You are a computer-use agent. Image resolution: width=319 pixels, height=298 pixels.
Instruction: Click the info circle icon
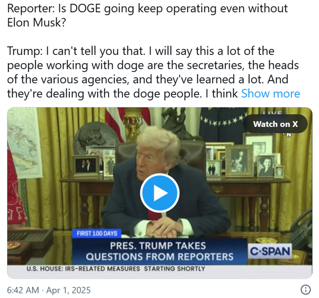(x=306, y=290)
